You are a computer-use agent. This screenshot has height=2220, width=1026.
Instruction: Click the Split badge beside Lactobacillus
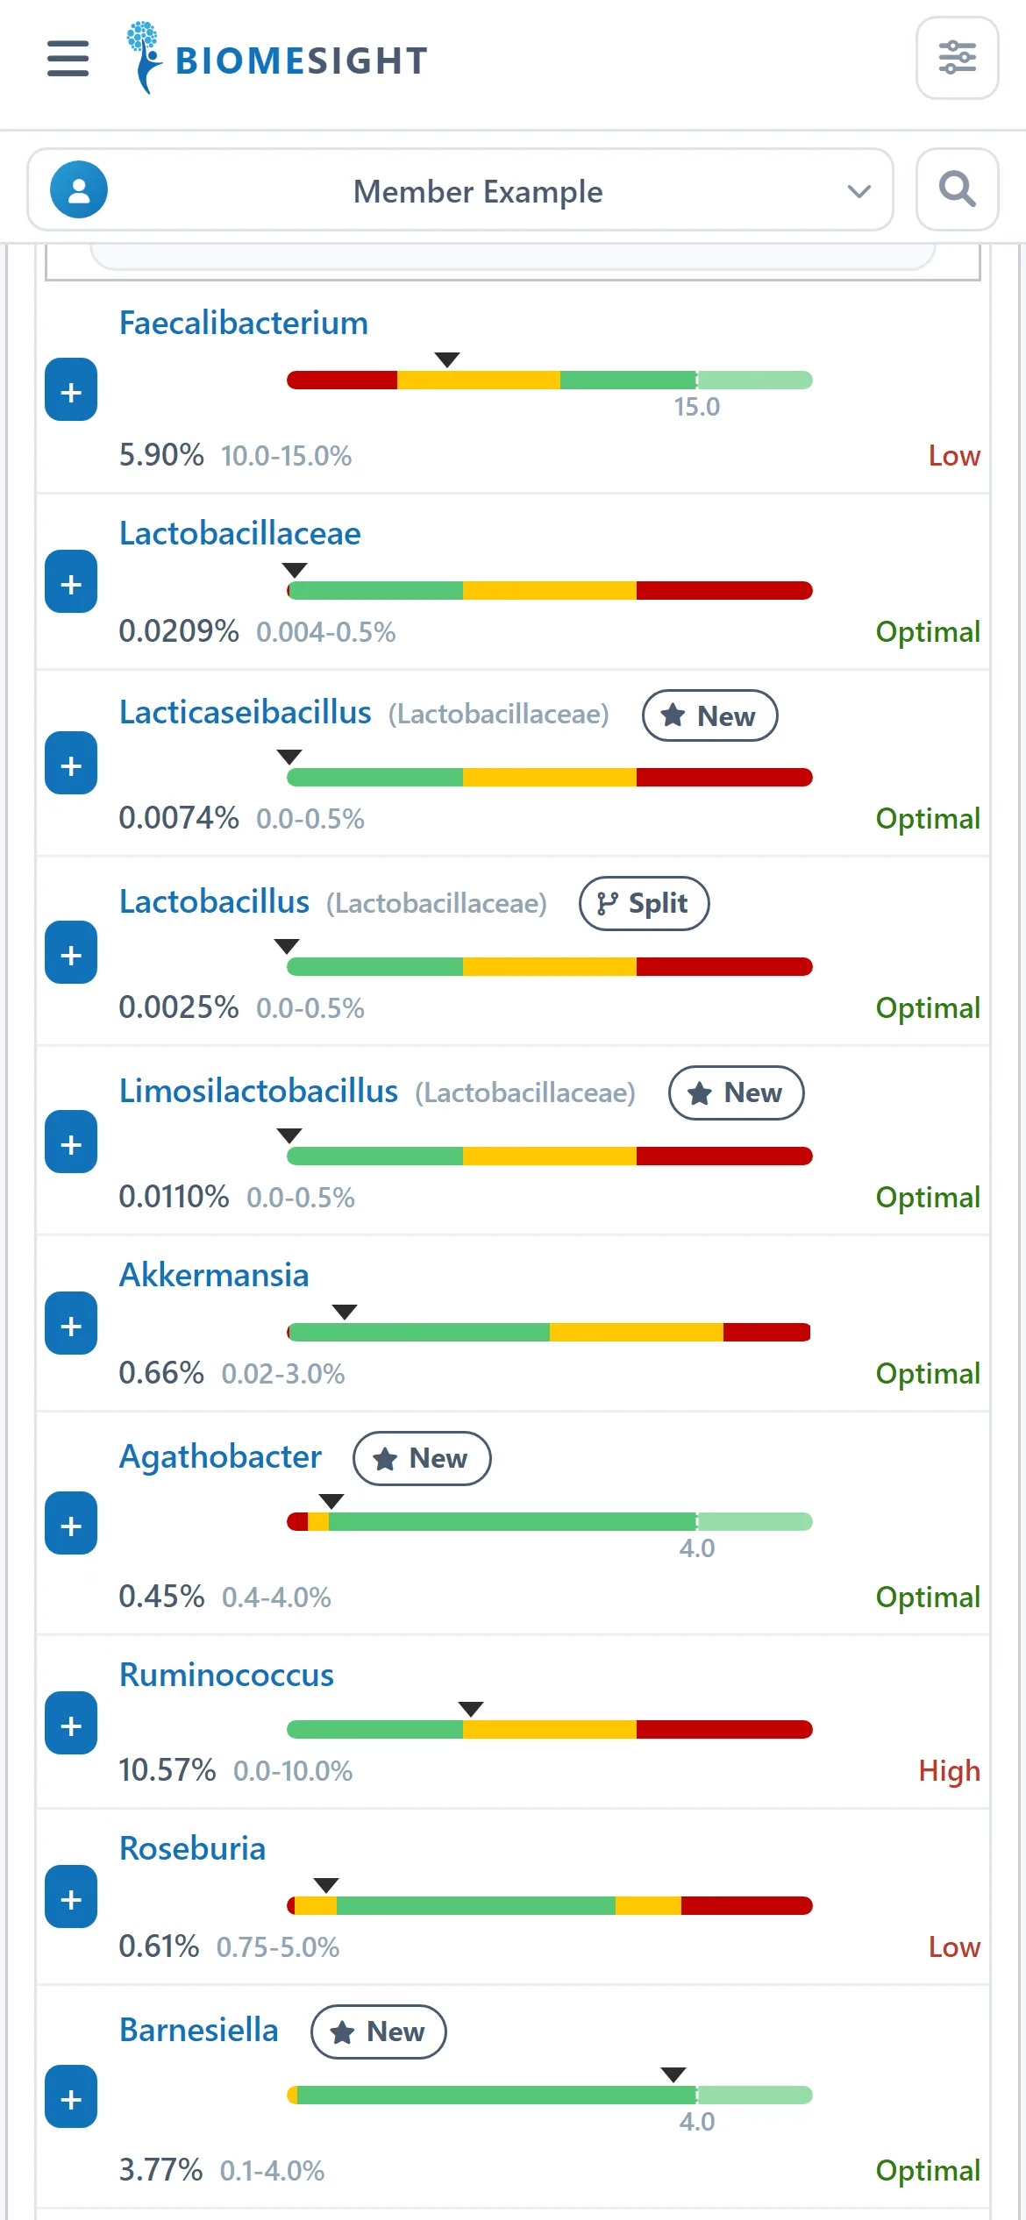pyautogui.click(x=645, y=903)
